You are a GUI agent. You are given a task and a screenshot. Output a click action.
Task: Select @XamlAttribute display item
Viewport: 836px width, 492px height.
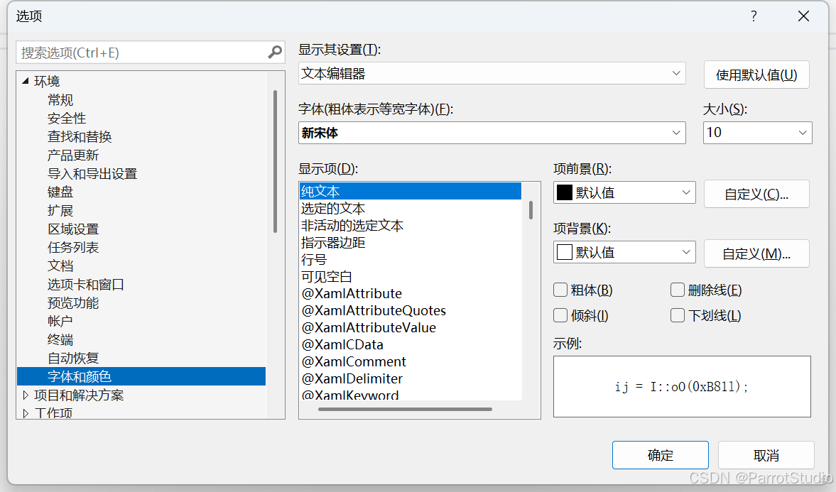pyautogui.click(x=352, y=294)
